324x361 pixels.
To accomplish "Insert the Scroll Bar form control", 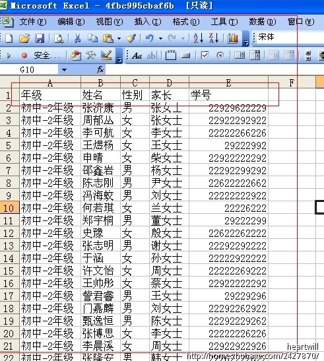I will [x=308, y=55].
